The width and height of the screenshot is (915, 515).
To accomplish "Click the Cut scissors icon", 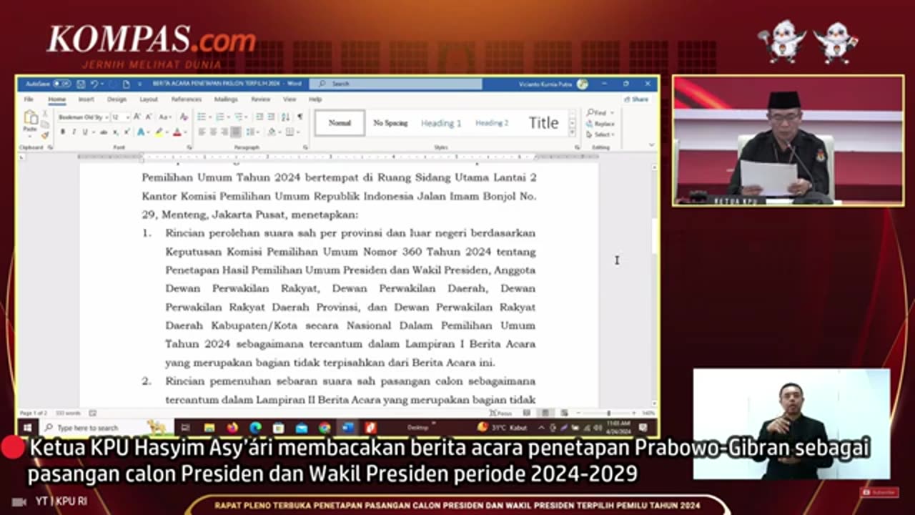I will coord(45,113).
